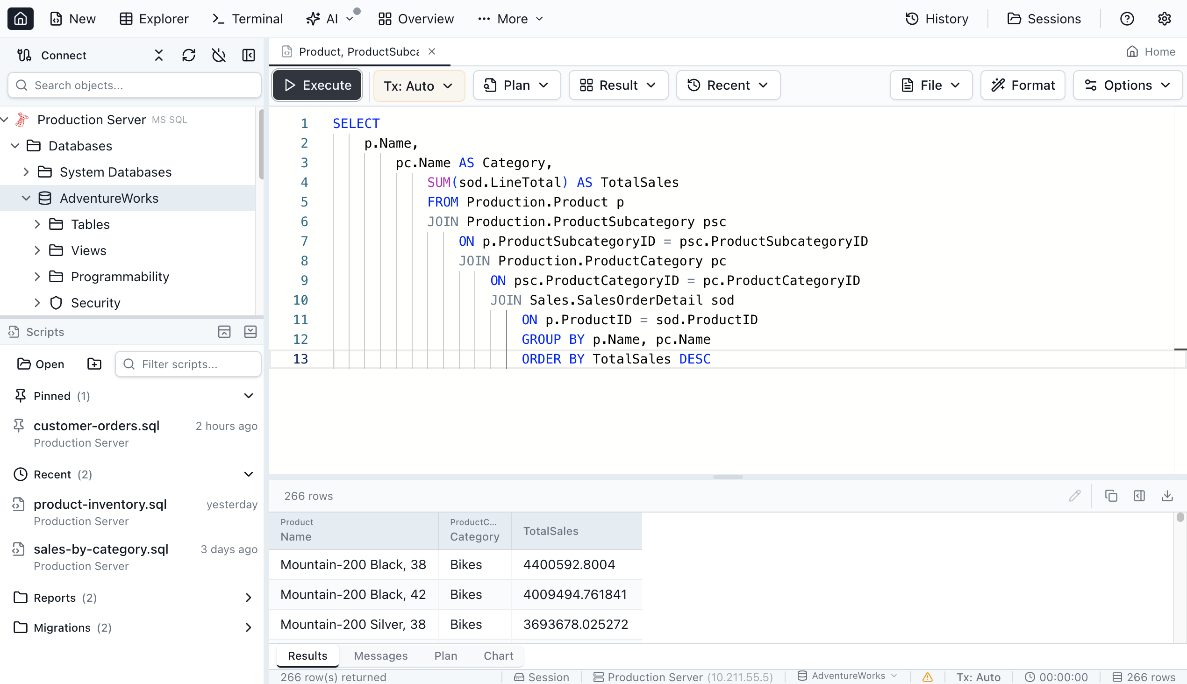Expand the Migrations folder
1187x684 pixels.
(x=249, y=627)
